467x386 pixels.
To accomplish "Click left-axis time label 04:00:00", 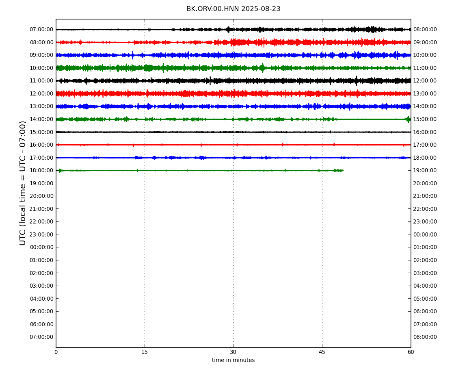I will 41,299.
